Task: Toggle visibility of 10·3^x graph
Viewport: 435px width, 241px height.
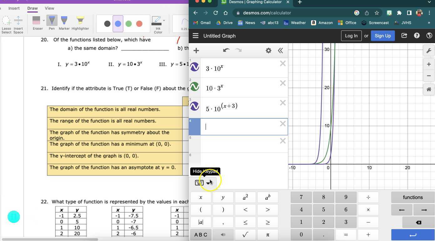Action: 195,86
